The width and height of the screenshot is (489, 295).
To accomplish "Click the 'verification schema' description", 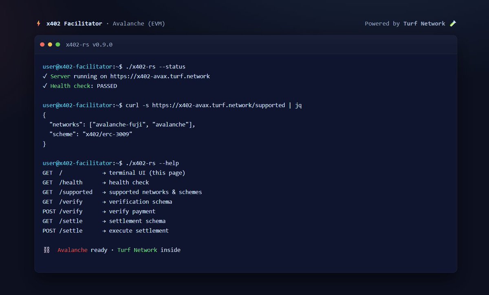I will pos(141,202).
